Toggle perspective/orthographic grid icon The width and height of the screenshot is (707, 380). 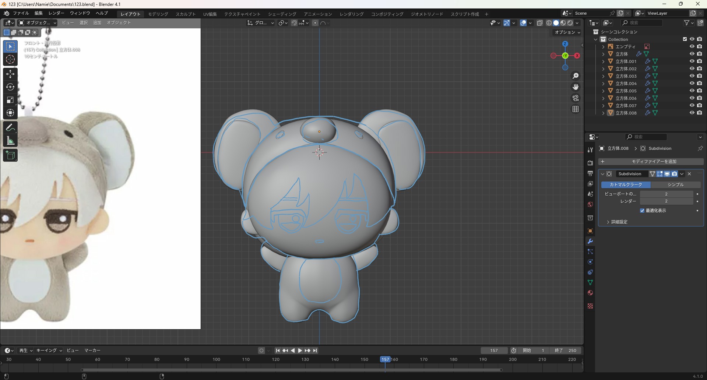click(x=576, y=109)
